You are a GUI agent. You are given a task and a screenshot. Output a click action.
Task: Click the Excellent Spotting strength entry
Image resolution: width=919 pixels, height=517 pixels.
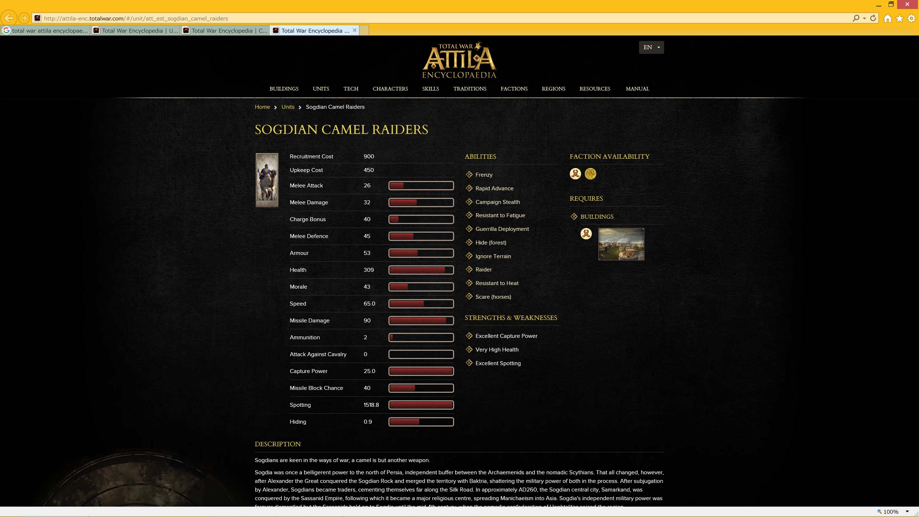click(x=498, y=363)
